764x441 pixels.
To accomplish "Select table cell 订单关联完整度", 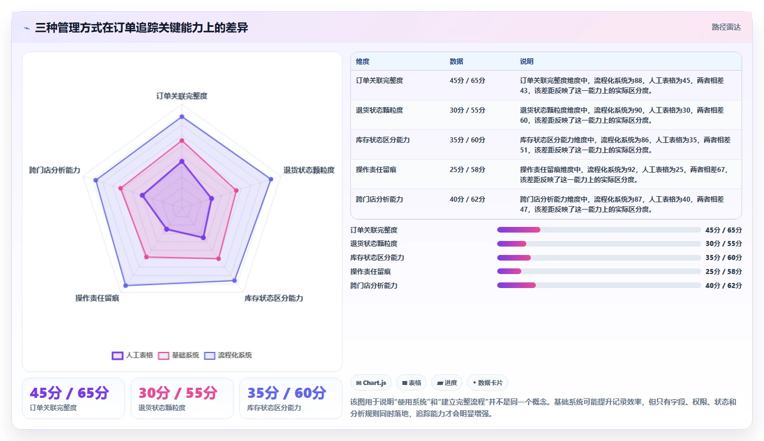I will click(x=379, y=81).
